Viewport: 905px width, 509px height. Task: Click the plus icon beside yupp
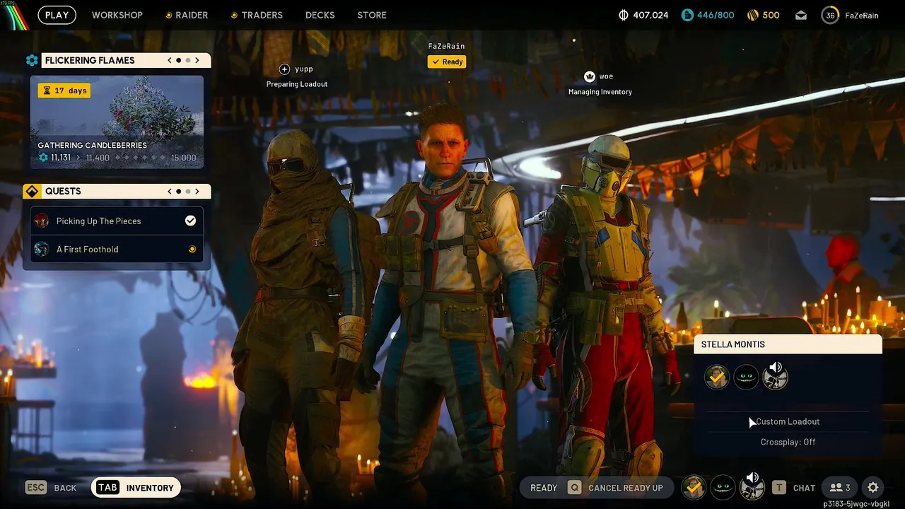point(284,69)
